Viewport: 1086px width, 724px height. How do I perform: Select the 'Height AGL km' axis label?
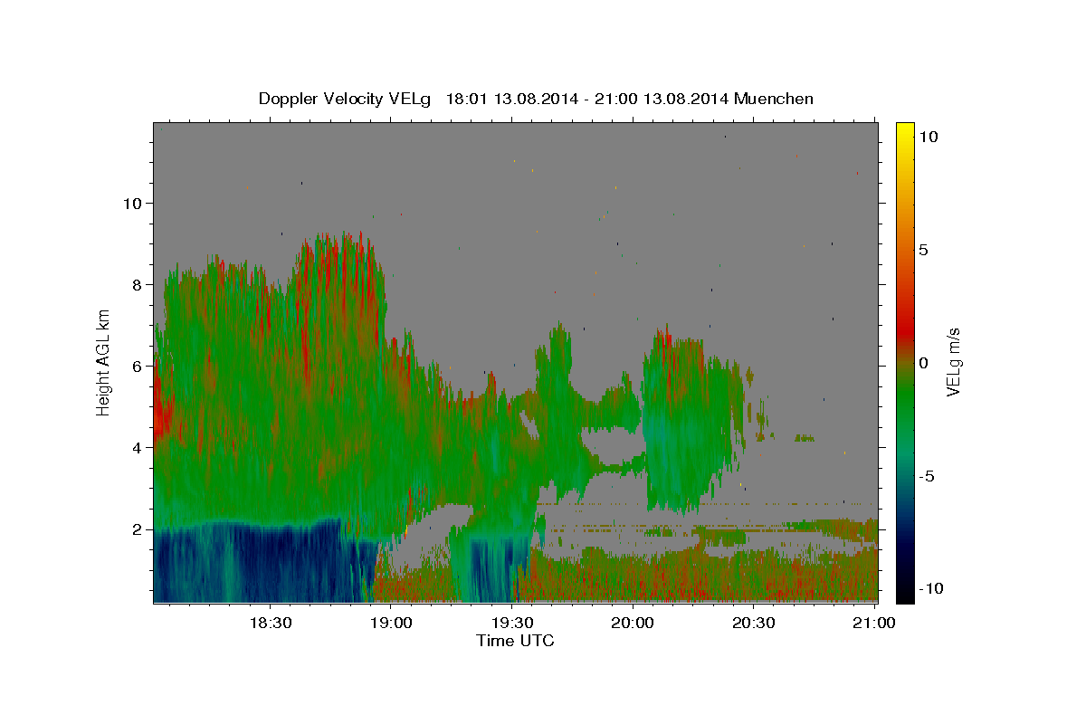click(x=104, y=362)
